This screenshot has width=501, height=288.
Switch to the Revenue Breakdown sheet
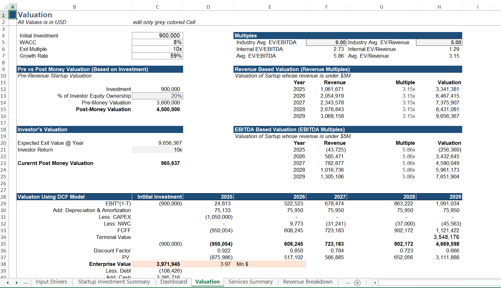[x=308, y=282]
